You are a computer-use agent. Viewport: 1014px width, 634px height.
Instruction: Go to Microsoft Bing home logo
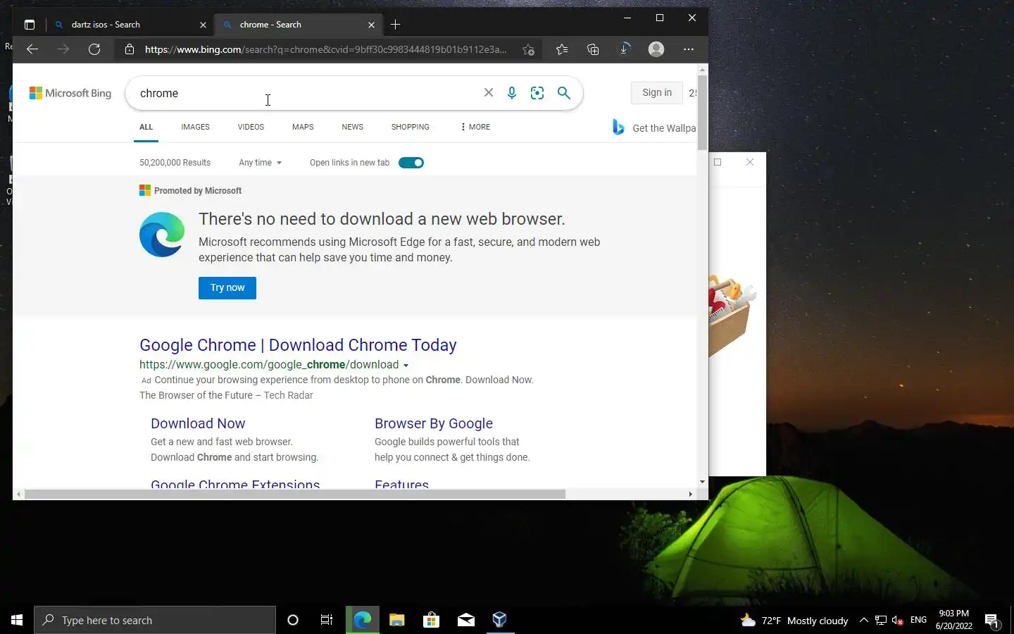tap(70, 93)
